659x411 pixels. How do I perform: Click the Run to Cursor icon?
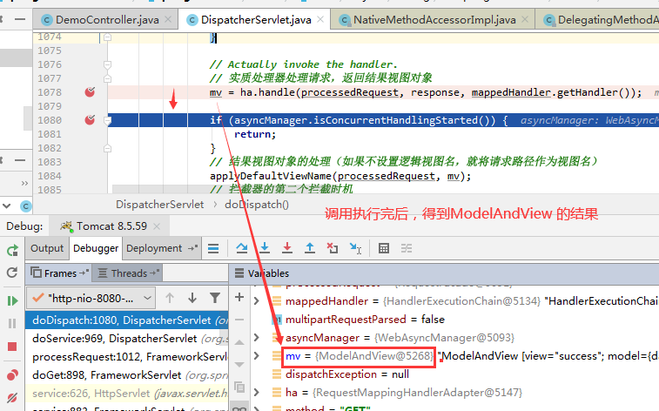(355, 248)
